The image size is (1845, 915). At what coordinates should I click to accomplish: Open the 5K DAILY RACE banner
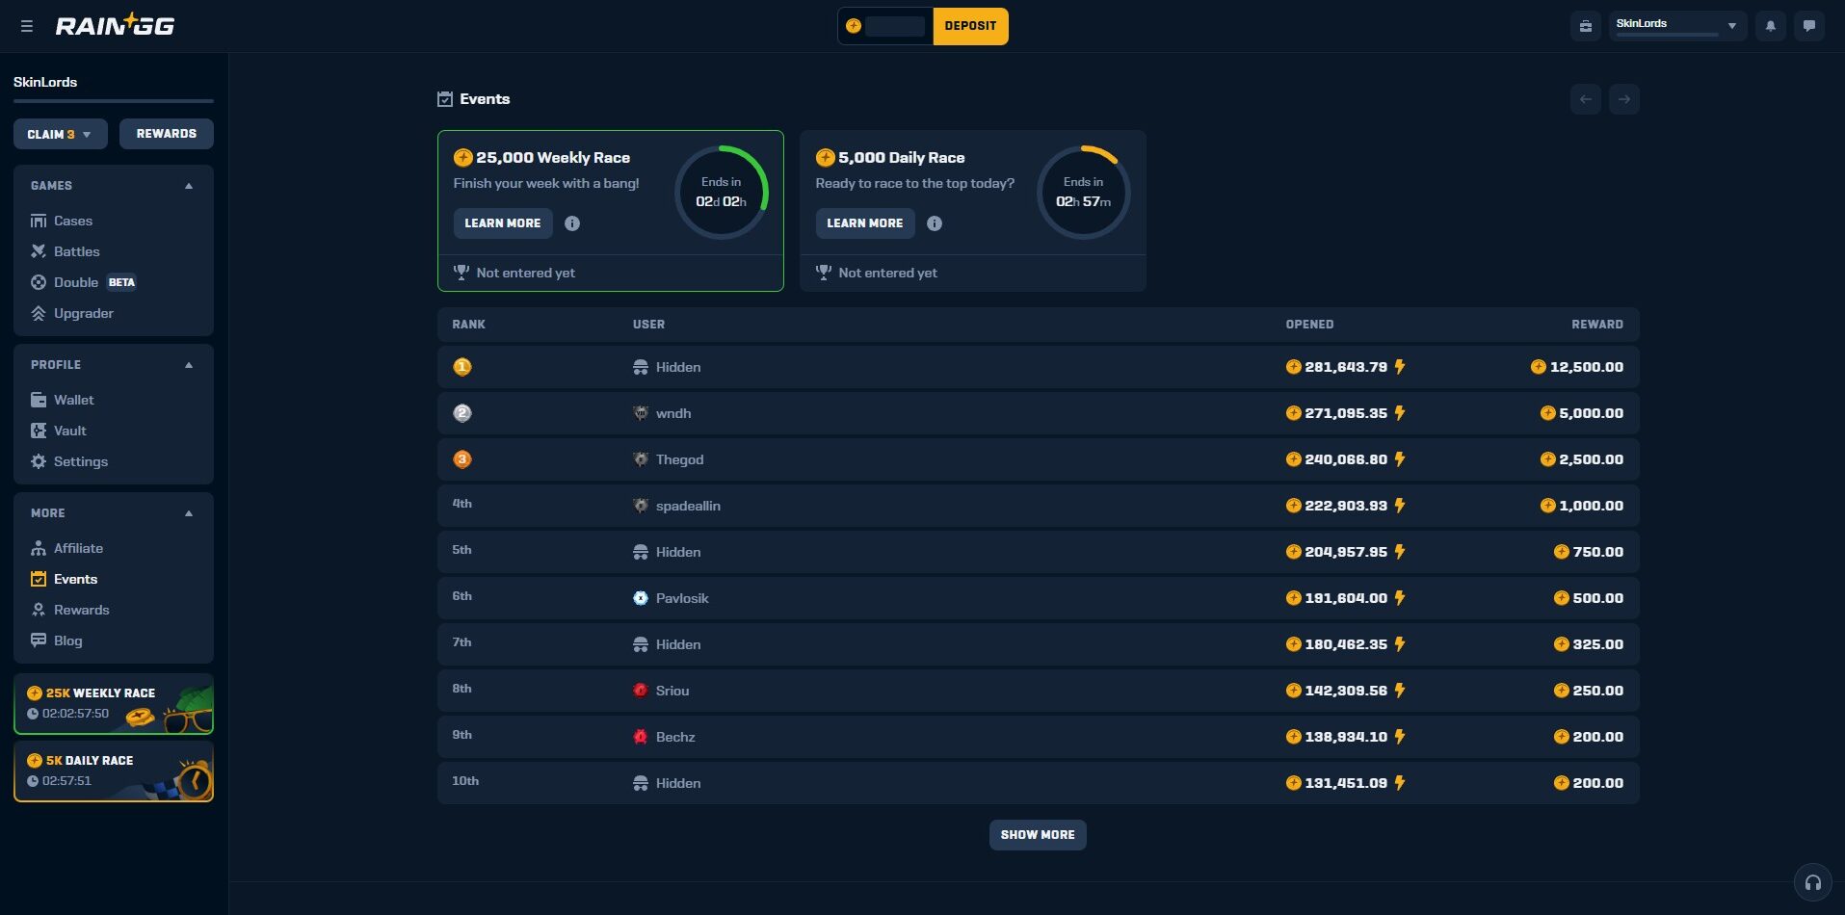pos(114,771)
